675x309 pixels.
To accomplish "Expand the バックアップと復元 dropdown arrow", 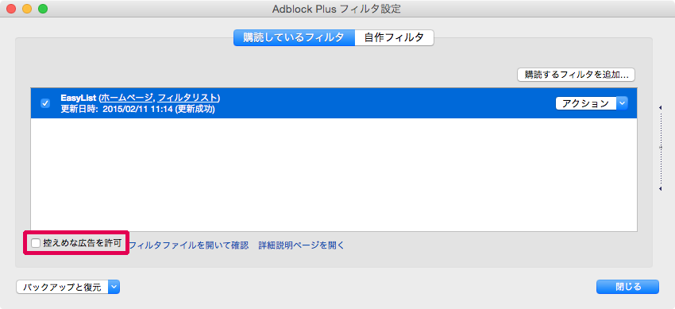I will (x=114, y=287).
